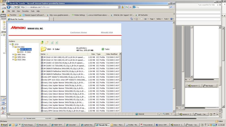Switch to LogMeIn Res taskbar button
Viewport: 226px width, 127px height.
(87, 125)
